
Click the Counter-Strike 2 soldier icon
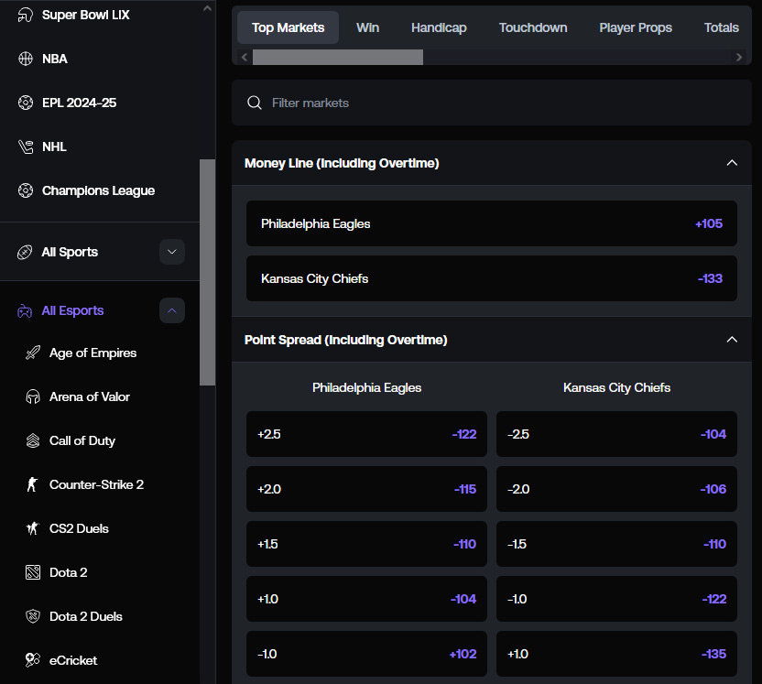33,484
